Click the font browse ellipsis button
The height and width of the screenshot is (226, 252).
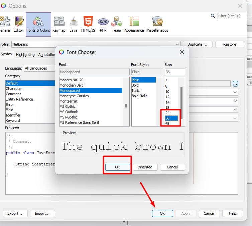235,84
